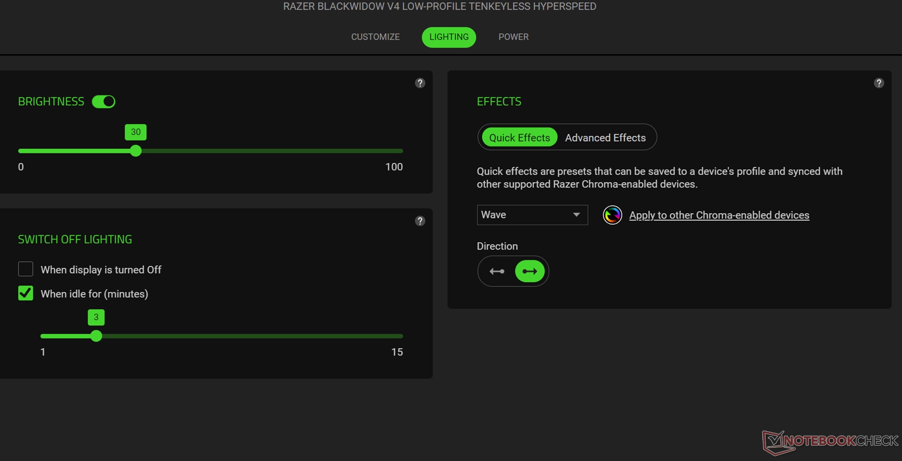Click the idle minutes value label '3'
This screenshot has width=902, height=461.
[x=96, y=317]
